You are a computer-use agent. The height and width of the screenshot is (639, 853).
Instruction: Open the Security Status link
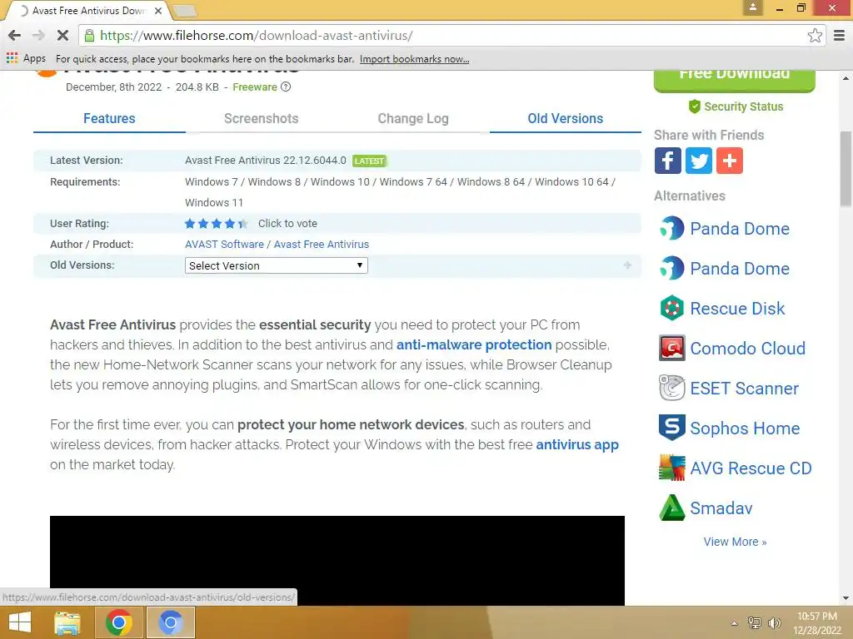[736, 106]
